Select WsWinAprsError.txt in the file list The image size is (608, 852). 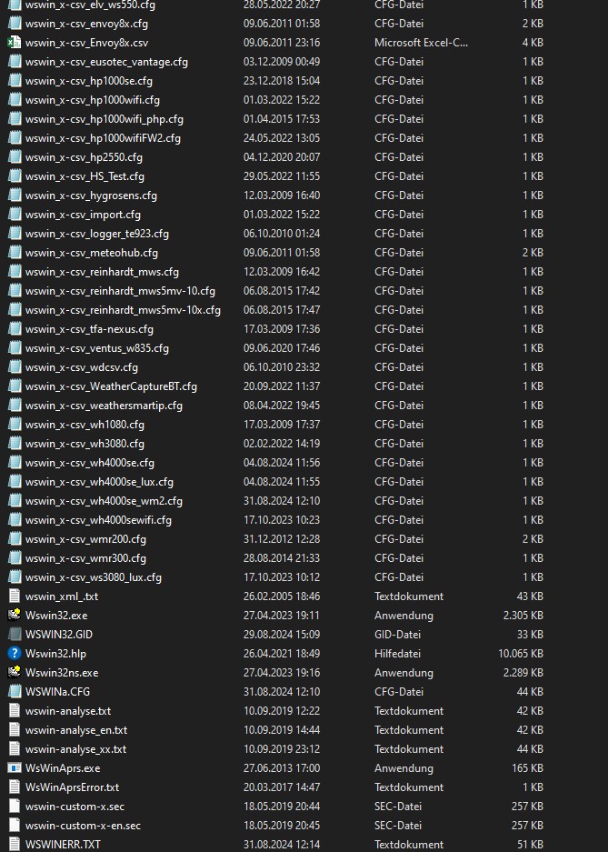pos(72,787)
